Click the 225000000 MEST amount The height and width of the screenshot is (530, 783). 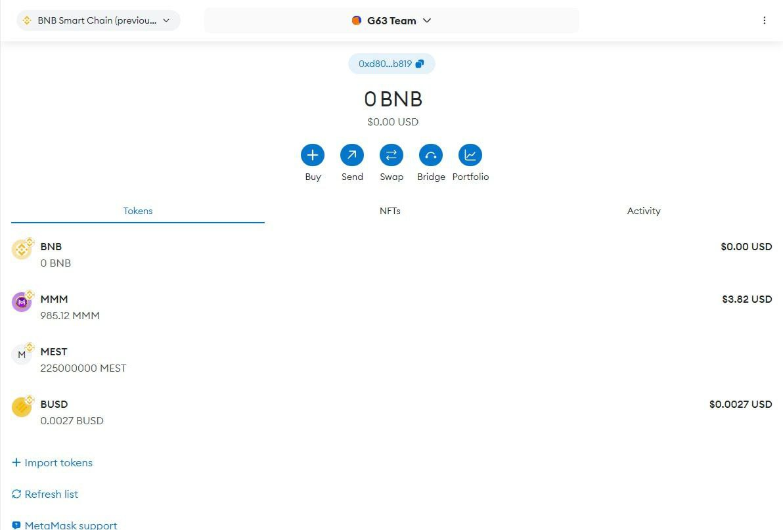tap(83, 368)
